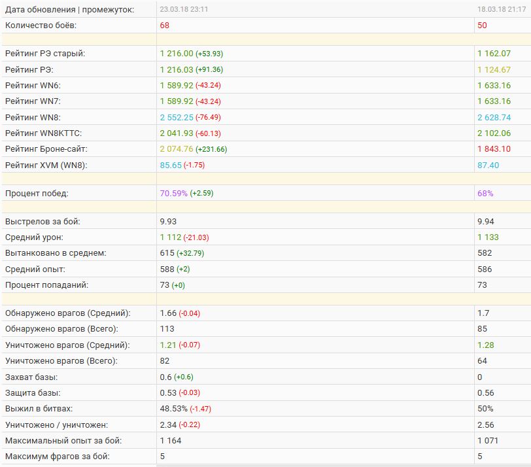Click the 'Рейтинг WN8KTTC' label
This screenshot has width=531, height=467.
(43, 133)
